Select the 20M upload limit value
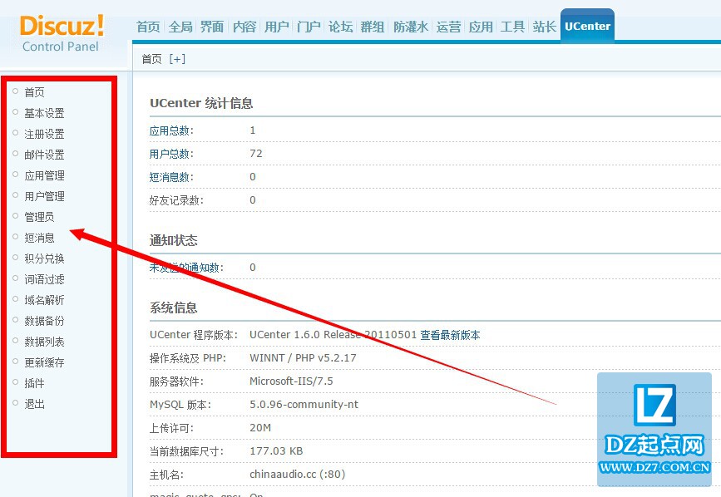Screen dimensions: 721x497 click(x=260, y=428)
